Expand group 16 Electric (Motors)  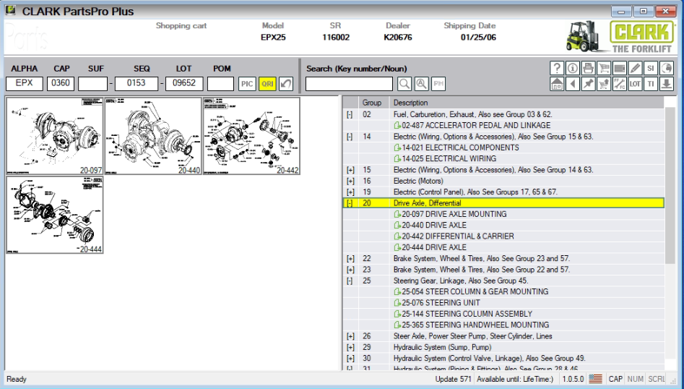click(350, 181)
